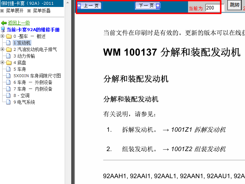Viewport: 245px width, 184px height.
Task: Open the 1001Z2 组装发动机 reference
Action: [198, 149]
